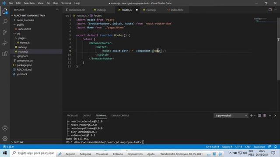Open the launch profile dropdown next to plus

pos(255,116)
